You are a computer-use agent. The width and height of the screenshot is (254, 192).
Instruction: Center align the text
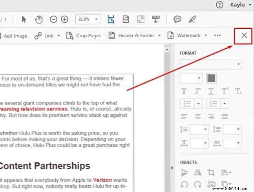(197, 116)
